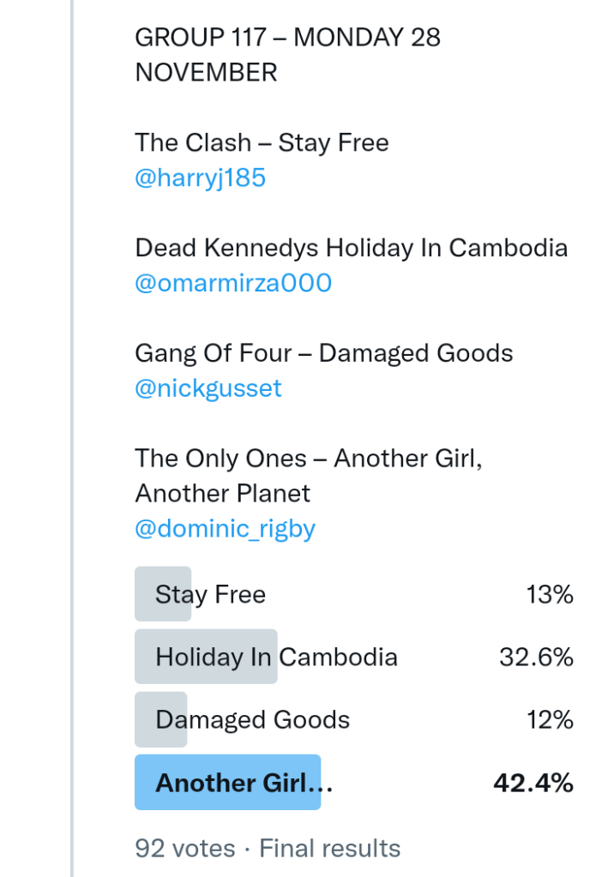Open the @harryj185 profile mention
This screenshot has width=602, height=877.
click(x=200, y=178)
